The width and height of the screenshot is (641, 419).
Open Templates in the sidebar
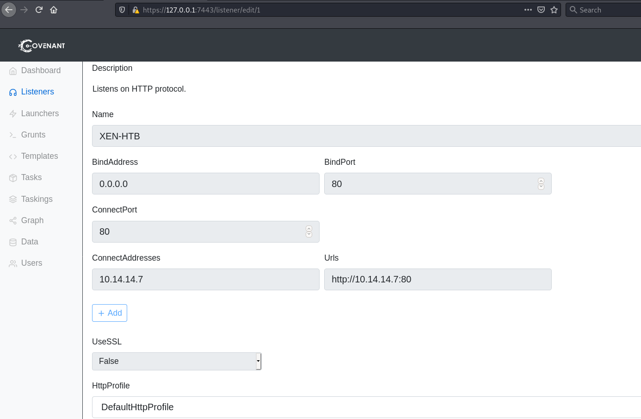[39, 156]
